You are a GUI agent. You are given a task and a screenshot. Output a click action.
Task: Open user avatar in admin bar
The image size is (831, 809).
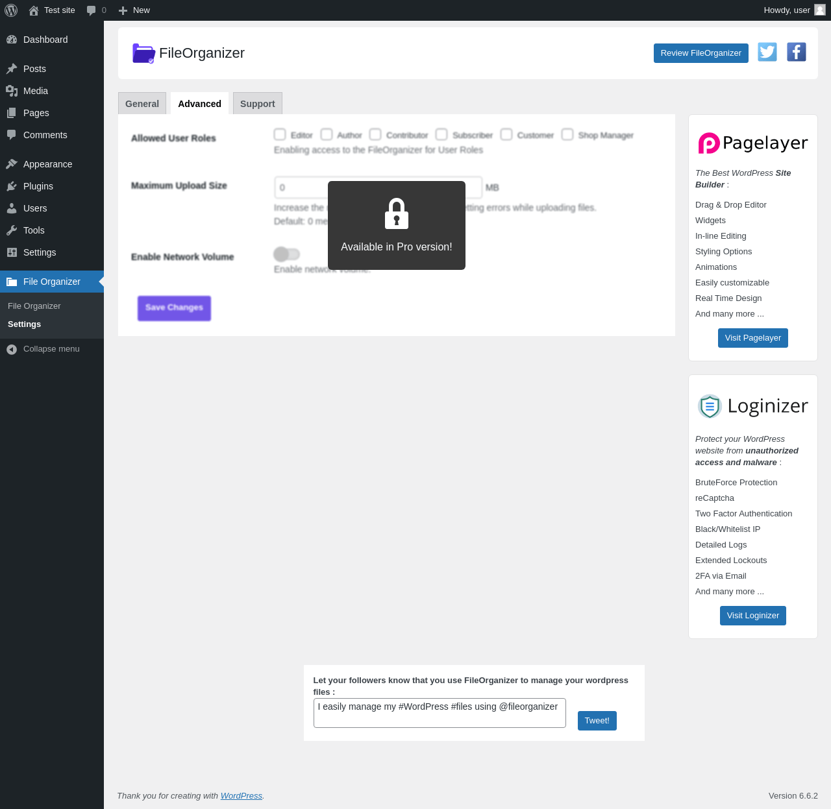[820, 10]
